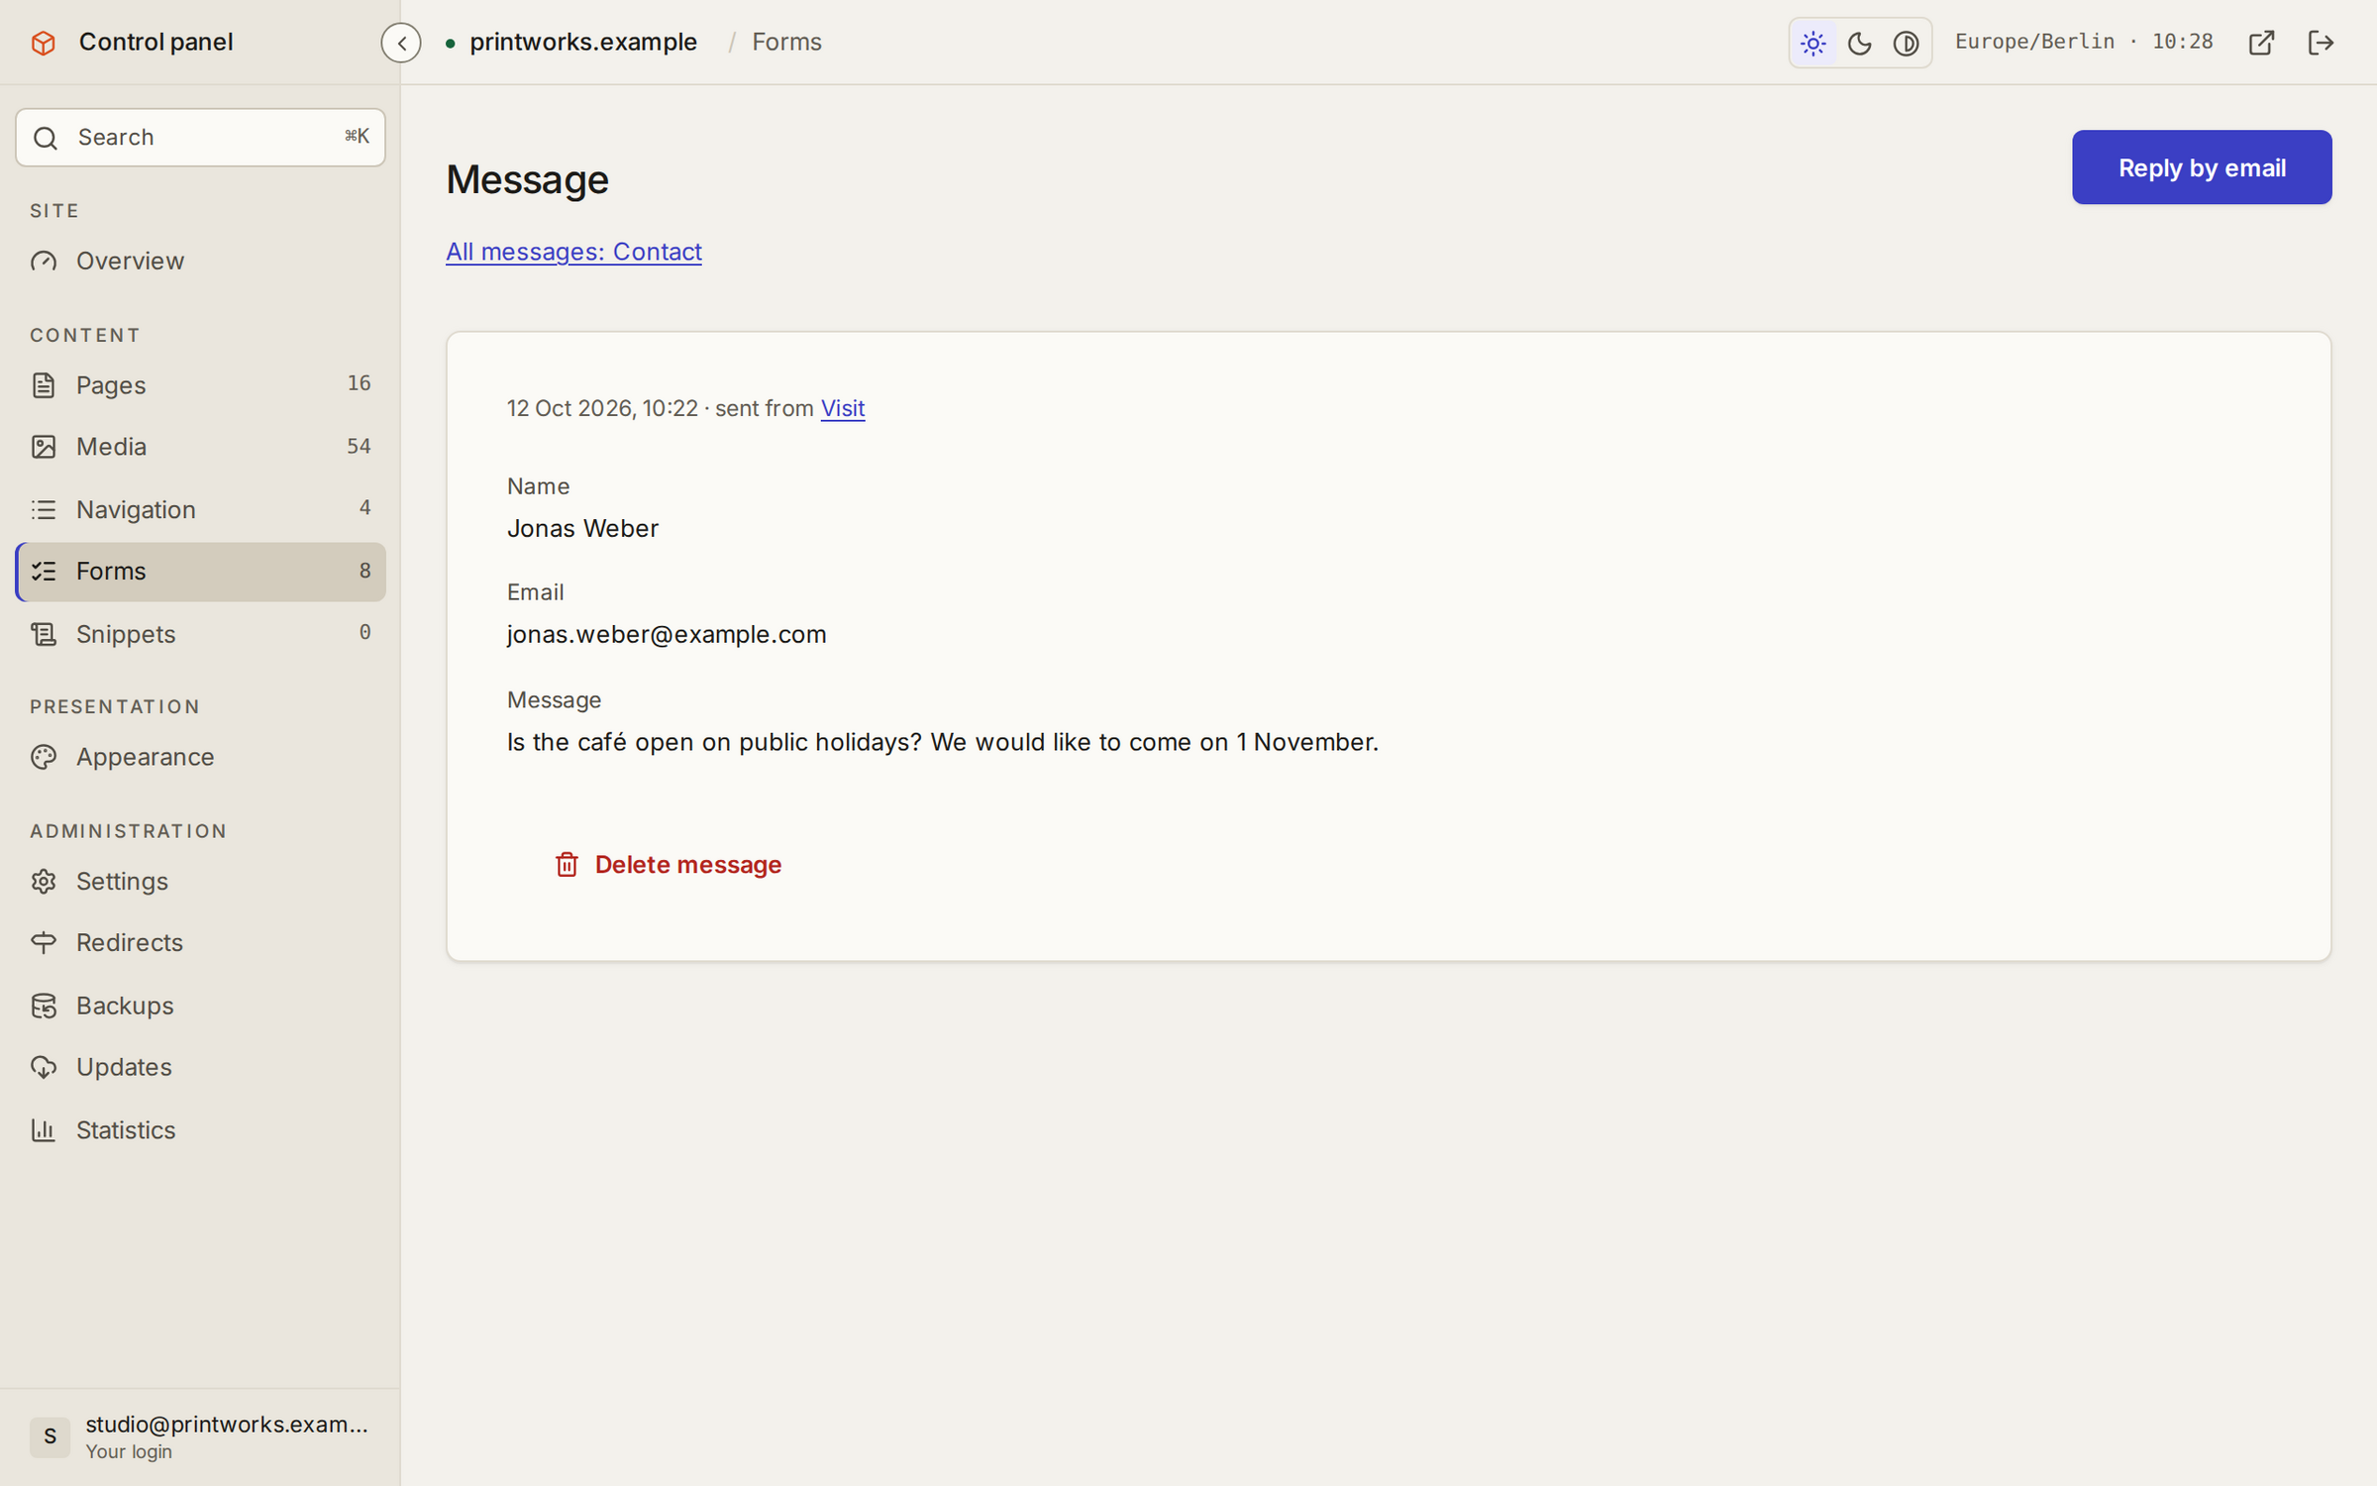Open the Visit source page link

tap(843, 408)
